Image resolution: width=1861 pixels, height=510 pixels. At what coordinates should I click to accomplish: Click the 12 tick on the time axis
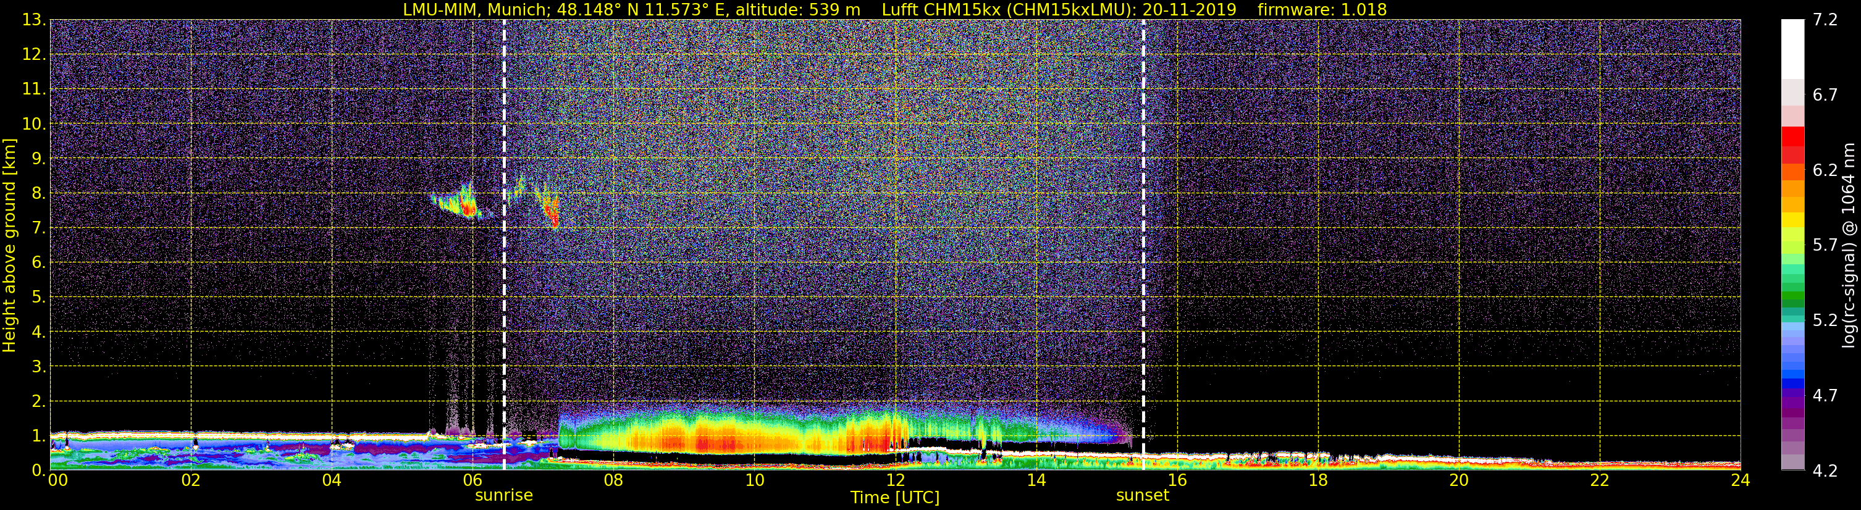coord(895,480)
